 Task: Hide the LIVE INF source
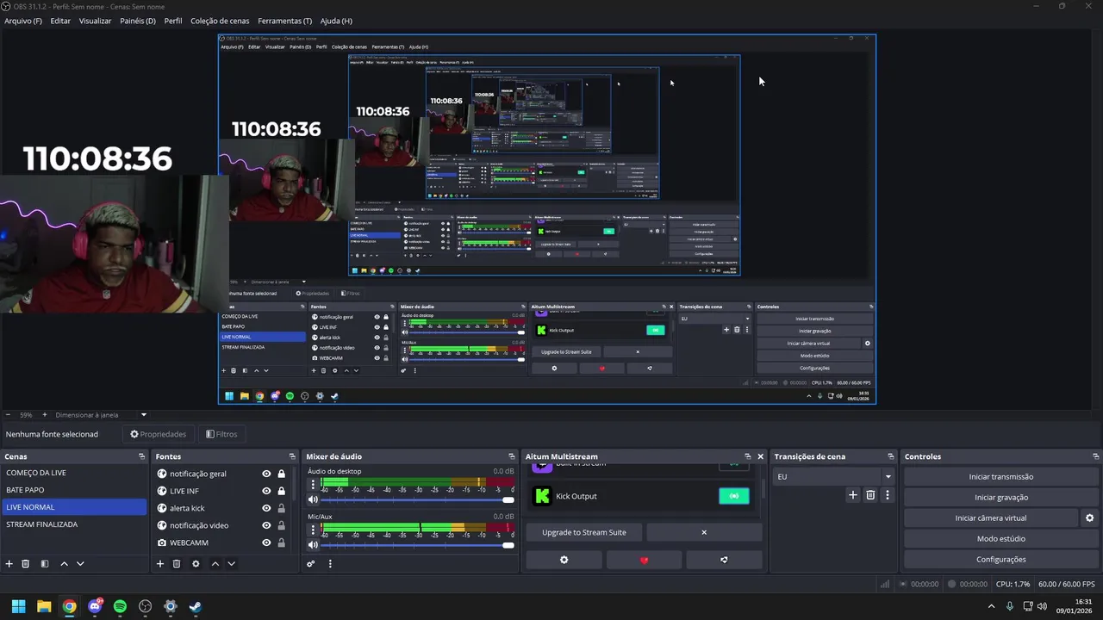click(x=266, y=491)
